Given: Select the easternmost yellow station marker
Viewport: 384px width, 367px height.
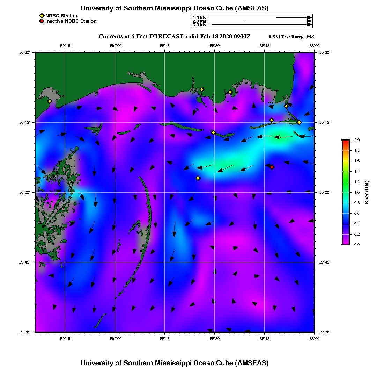Looking at the screenshot, I should [x=299, y=122].
